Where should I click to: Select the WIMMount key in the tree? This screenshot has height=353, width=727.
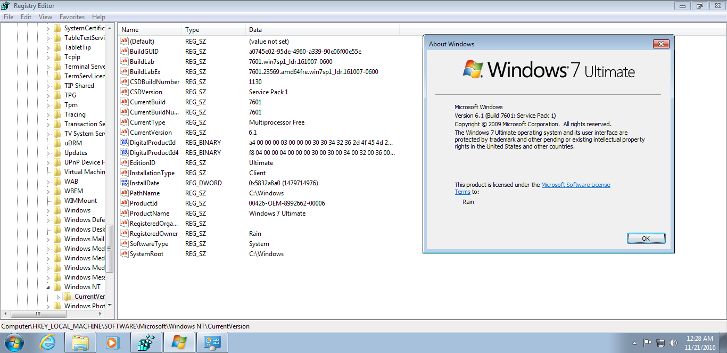click(81, 201)
